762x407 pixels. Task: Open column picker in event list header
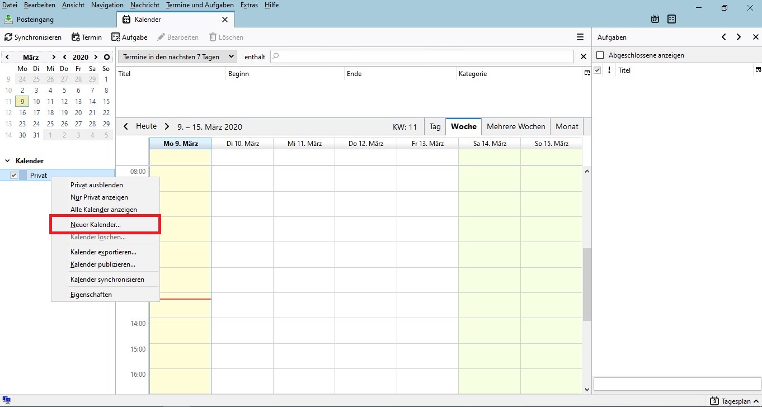point(587,73)
